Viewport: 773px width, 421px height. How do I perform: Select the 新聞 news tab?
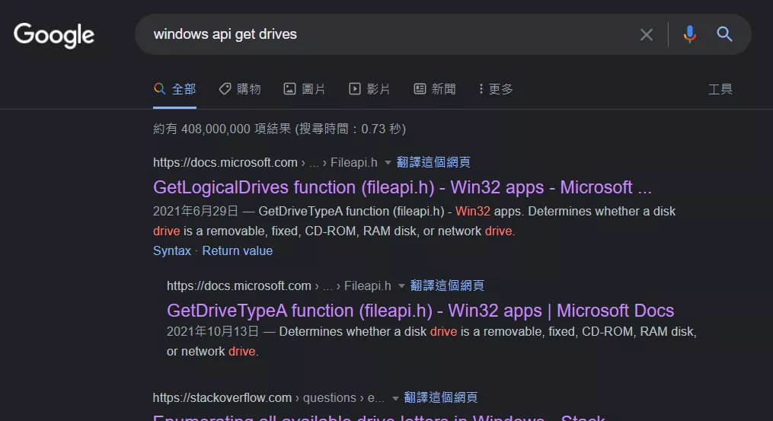435,89
